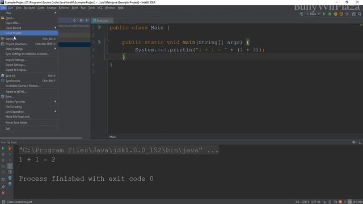The height and width of the screenshot is (204, 363).
Task: Open the Build menu
Action: [x=75, y=8]
